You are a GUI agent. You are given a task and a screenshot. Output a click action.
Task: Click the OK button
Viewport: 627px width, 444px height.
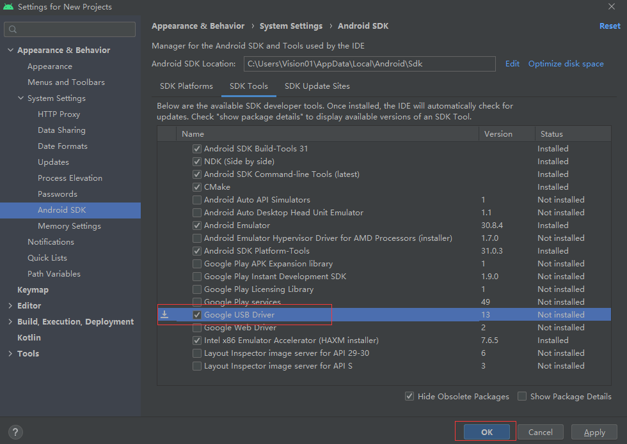coord(487,432)
